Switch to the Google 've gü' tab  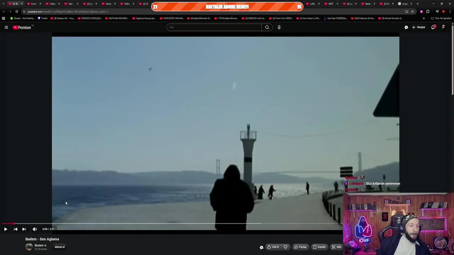404,4
